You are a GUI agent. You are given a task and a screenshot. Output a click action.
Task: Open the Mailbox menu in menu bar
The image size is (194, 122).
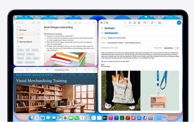click(45, 17)
